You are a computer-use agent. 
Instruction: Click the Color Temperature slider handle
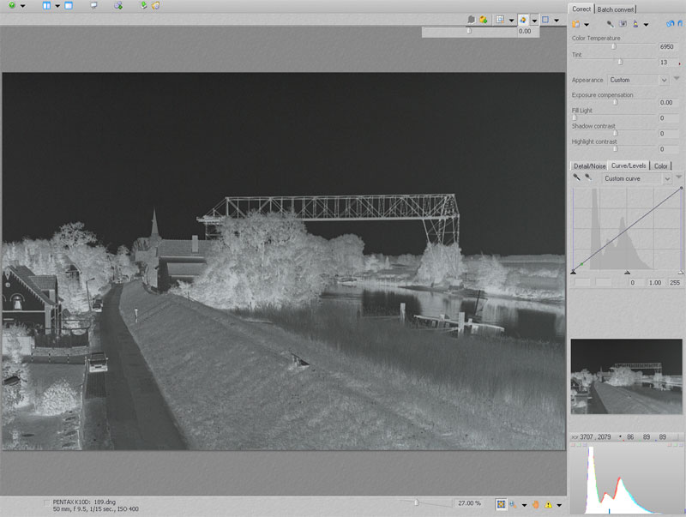click(613, 47)
